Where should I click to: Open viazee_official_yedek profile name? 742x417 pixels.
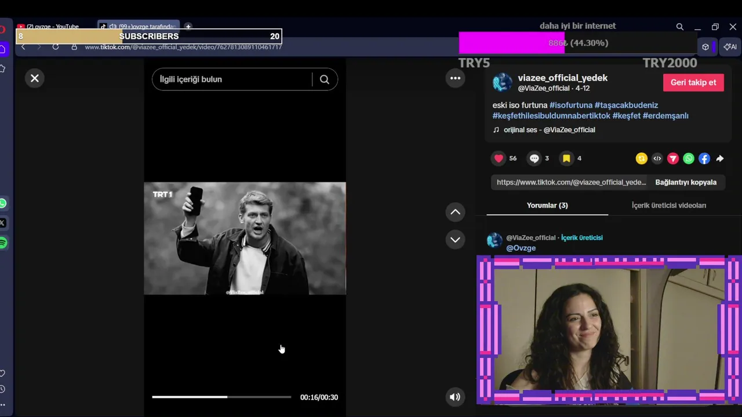click(562, 78)
